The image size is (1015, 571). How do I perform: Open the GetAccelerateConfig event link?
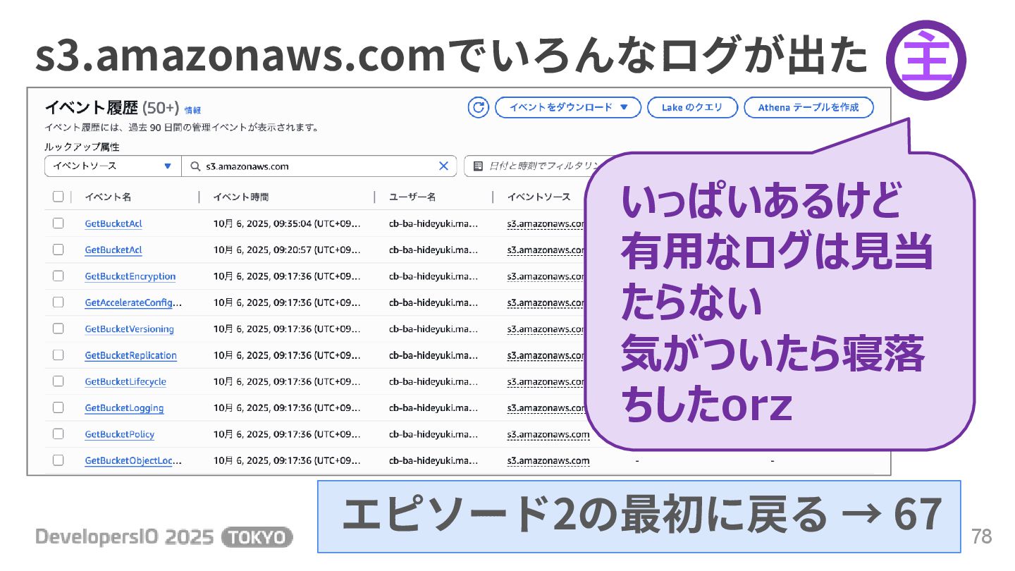tap(133, 302)
